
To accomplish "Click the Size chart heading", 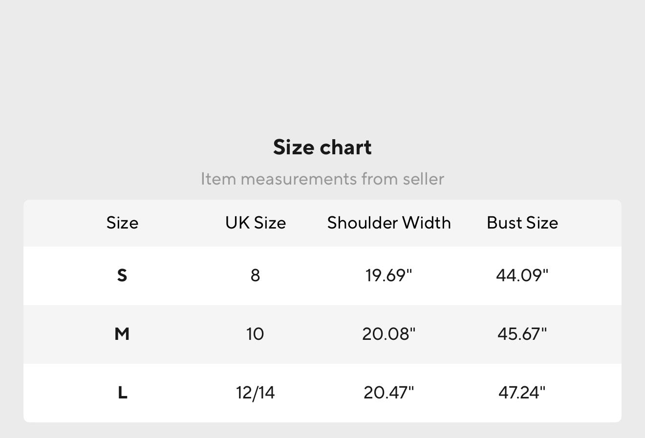I will [x=322, y=147].
